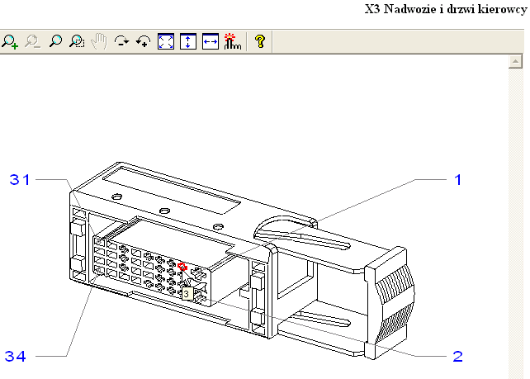This screenshot has width=530, height=379.
Task: Click the blue pin label 34
Action: 17,356
